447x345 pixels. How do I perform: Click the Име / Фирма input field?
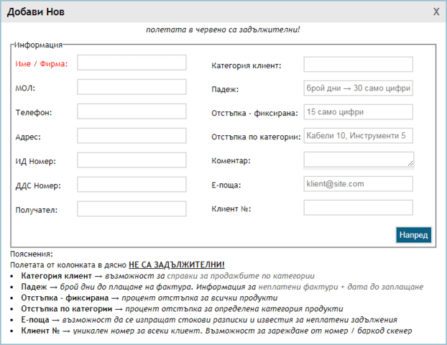coord(132,63)
